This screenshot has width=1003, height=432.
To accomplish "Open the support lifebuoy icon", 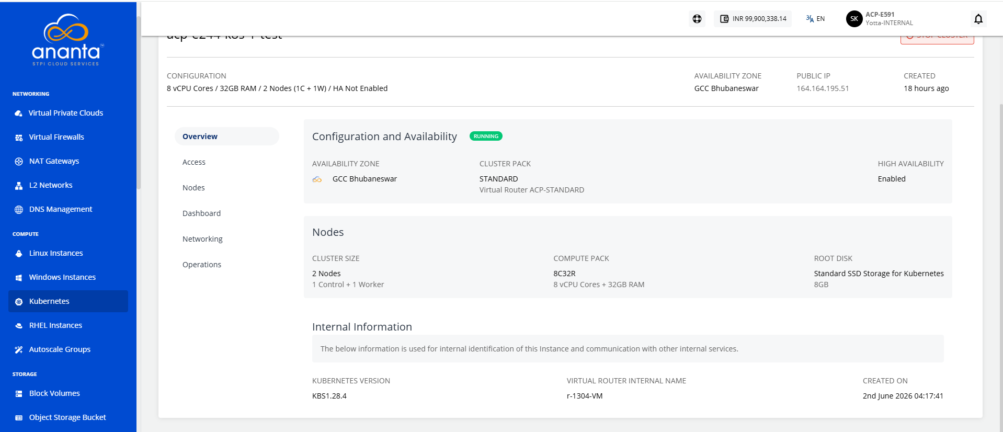I will tap(697, 19).
